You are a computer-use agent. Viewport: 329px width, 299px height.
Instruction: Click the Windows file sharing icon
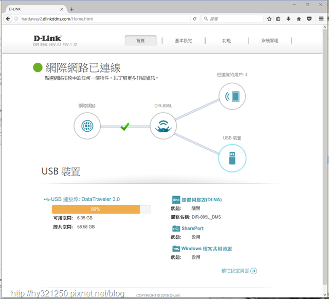tap(176, 249)
